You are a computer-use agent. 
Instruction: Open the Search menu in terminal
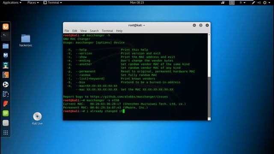click(x=94, y=31)
